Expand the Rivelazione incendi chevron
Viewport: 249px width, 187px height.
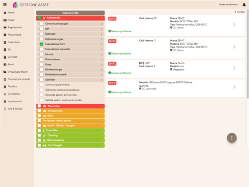[x=101, y=75]
